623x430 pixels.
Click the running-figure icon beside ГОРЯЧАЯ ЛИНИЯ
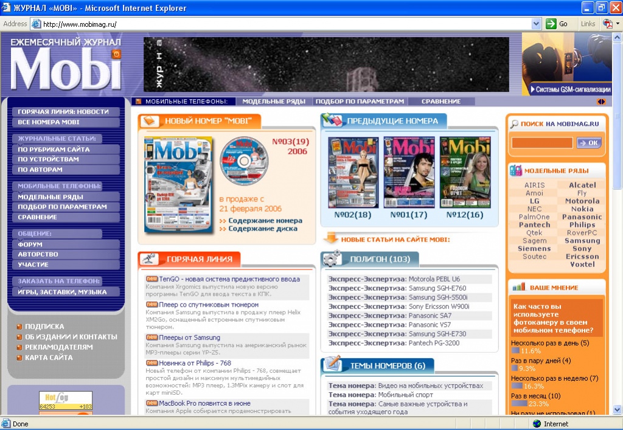coord(148,259)
